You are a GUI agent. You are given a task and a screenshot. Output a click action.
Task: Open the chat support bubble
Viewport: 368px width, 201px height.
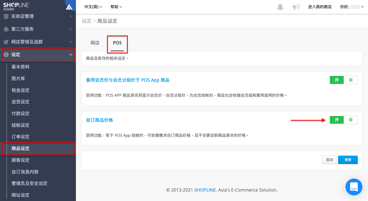coord(354,187)
